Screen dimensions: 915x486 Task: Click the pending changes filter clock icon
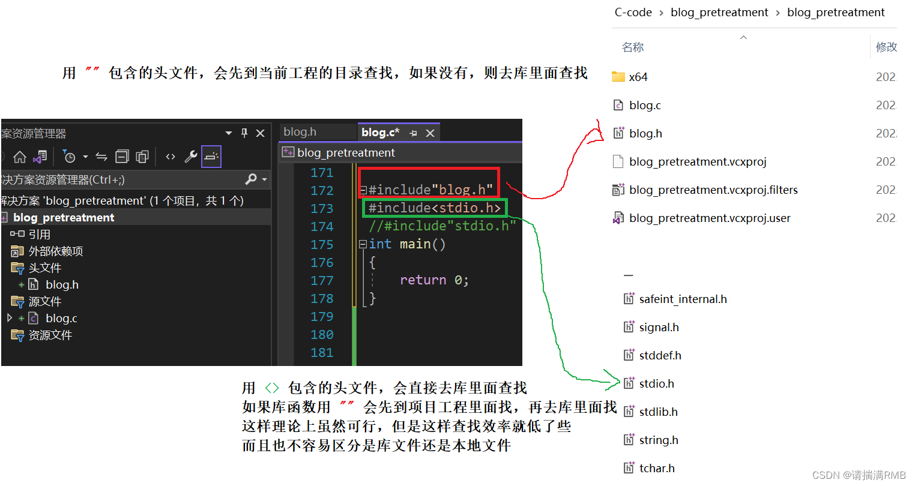point(69,157)
